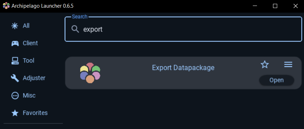Filter list by Client category
This screenshot has width=304, height=129.
tap(30, 43)
